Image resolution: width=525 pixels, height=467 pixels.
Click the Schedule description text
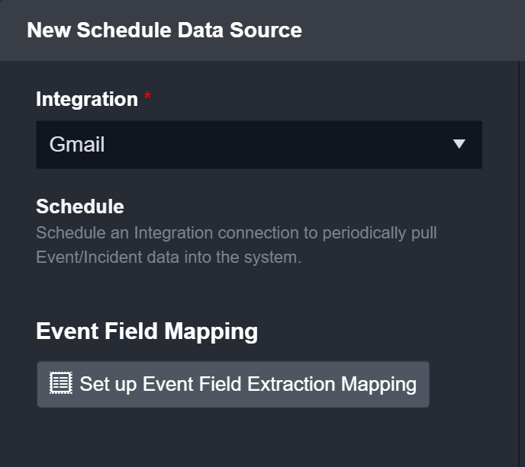pos(237,232)
